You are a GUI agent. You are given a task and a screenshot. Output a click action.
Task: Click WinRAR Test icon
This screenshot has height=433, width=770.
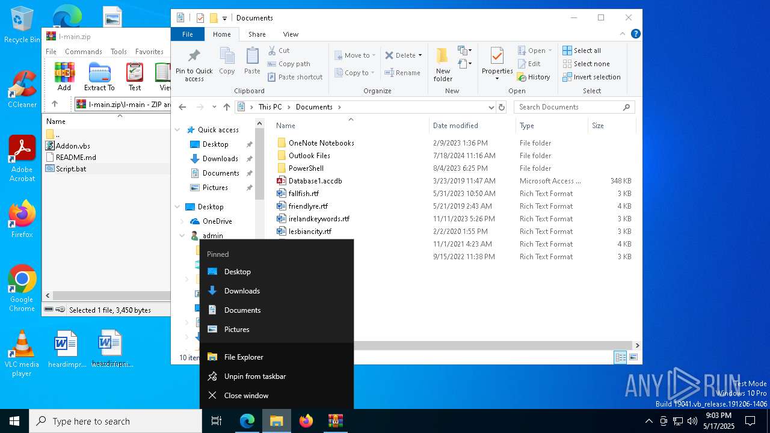pyautogui.click(x=135, y=76)
